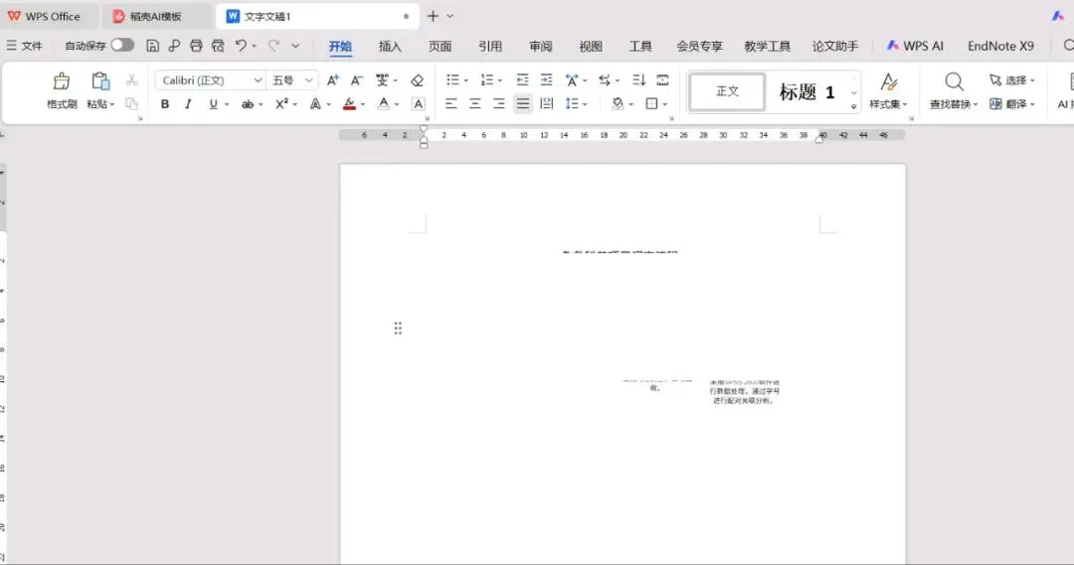Toggle Underline formatting

pyautogui.click(x=213, y=104)
